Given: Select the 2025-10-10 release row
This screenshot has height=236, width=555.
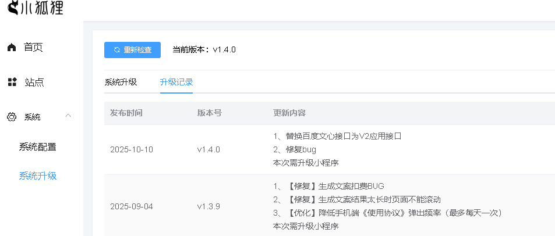Looking at the screenshot, I should coord(132,149).
